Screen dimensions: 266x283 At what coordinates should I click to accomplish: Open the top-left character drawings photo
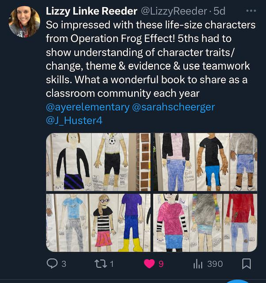click(98, 162)
